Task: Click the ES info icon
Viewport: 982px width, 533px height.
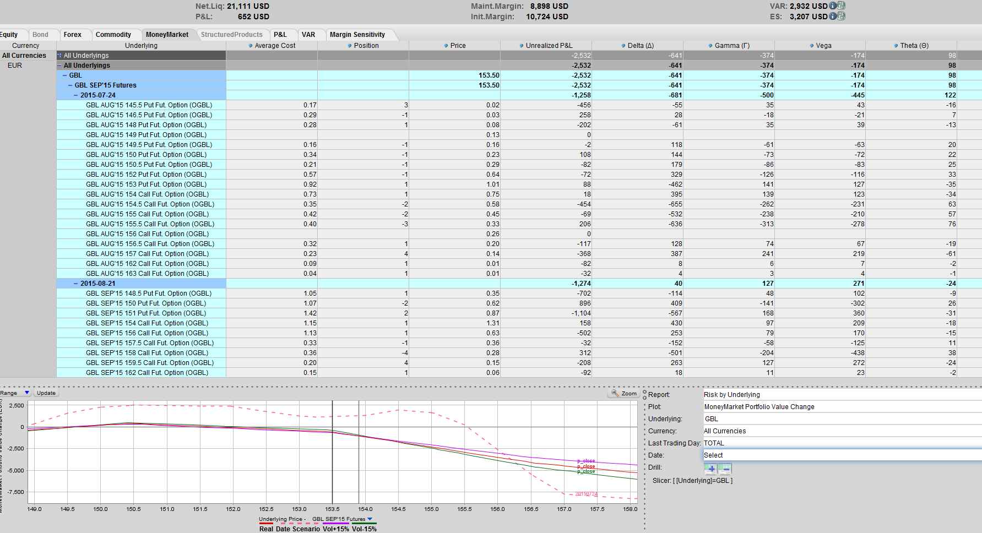Action: (833, 16)
